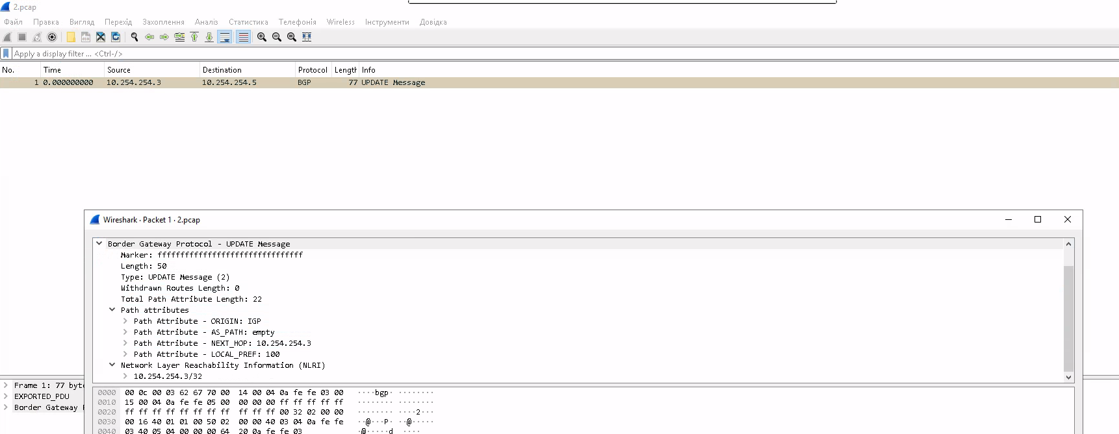Screen dimensions: 1119x434
Task: Open the Інструменти menu
Action: click(387, 22)
